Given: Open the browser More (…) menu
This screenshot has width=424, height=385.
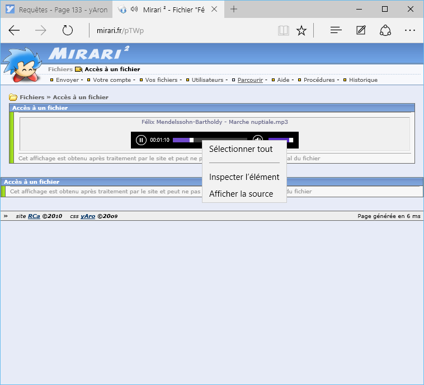Looking at the screenshot, I should [409, 30].
